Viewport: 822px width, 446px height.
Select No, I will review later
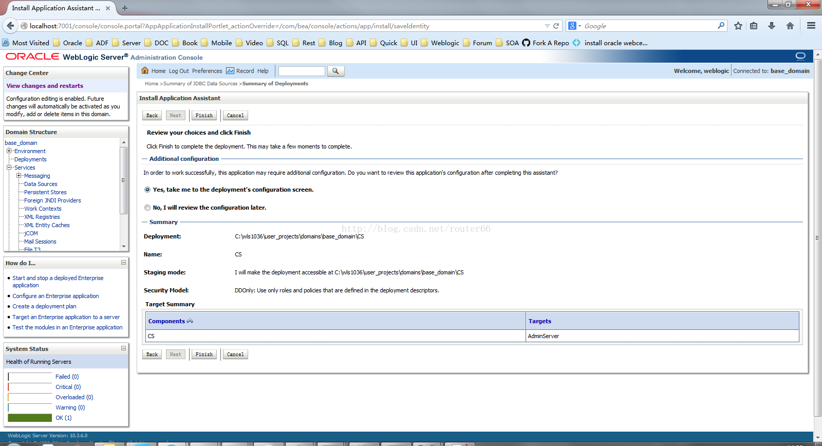click(147, 208)
